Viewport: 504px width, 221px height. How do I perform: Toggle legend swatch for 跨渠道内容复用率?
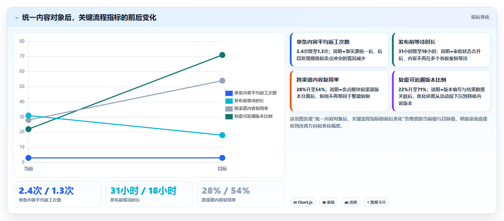pyautogui.click(x=229, y=109)
